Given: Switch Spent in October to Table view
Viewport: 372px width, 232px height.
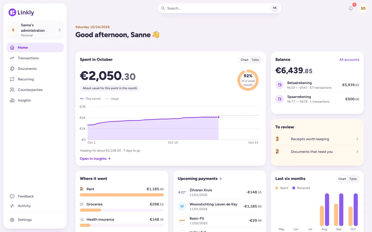Looking at the screenshot, I should tap(255, 60).
